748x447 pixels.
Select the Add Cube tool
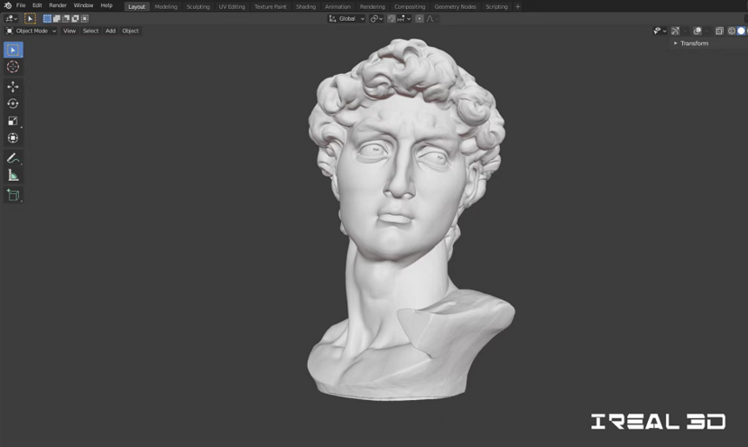coord(13,195)
